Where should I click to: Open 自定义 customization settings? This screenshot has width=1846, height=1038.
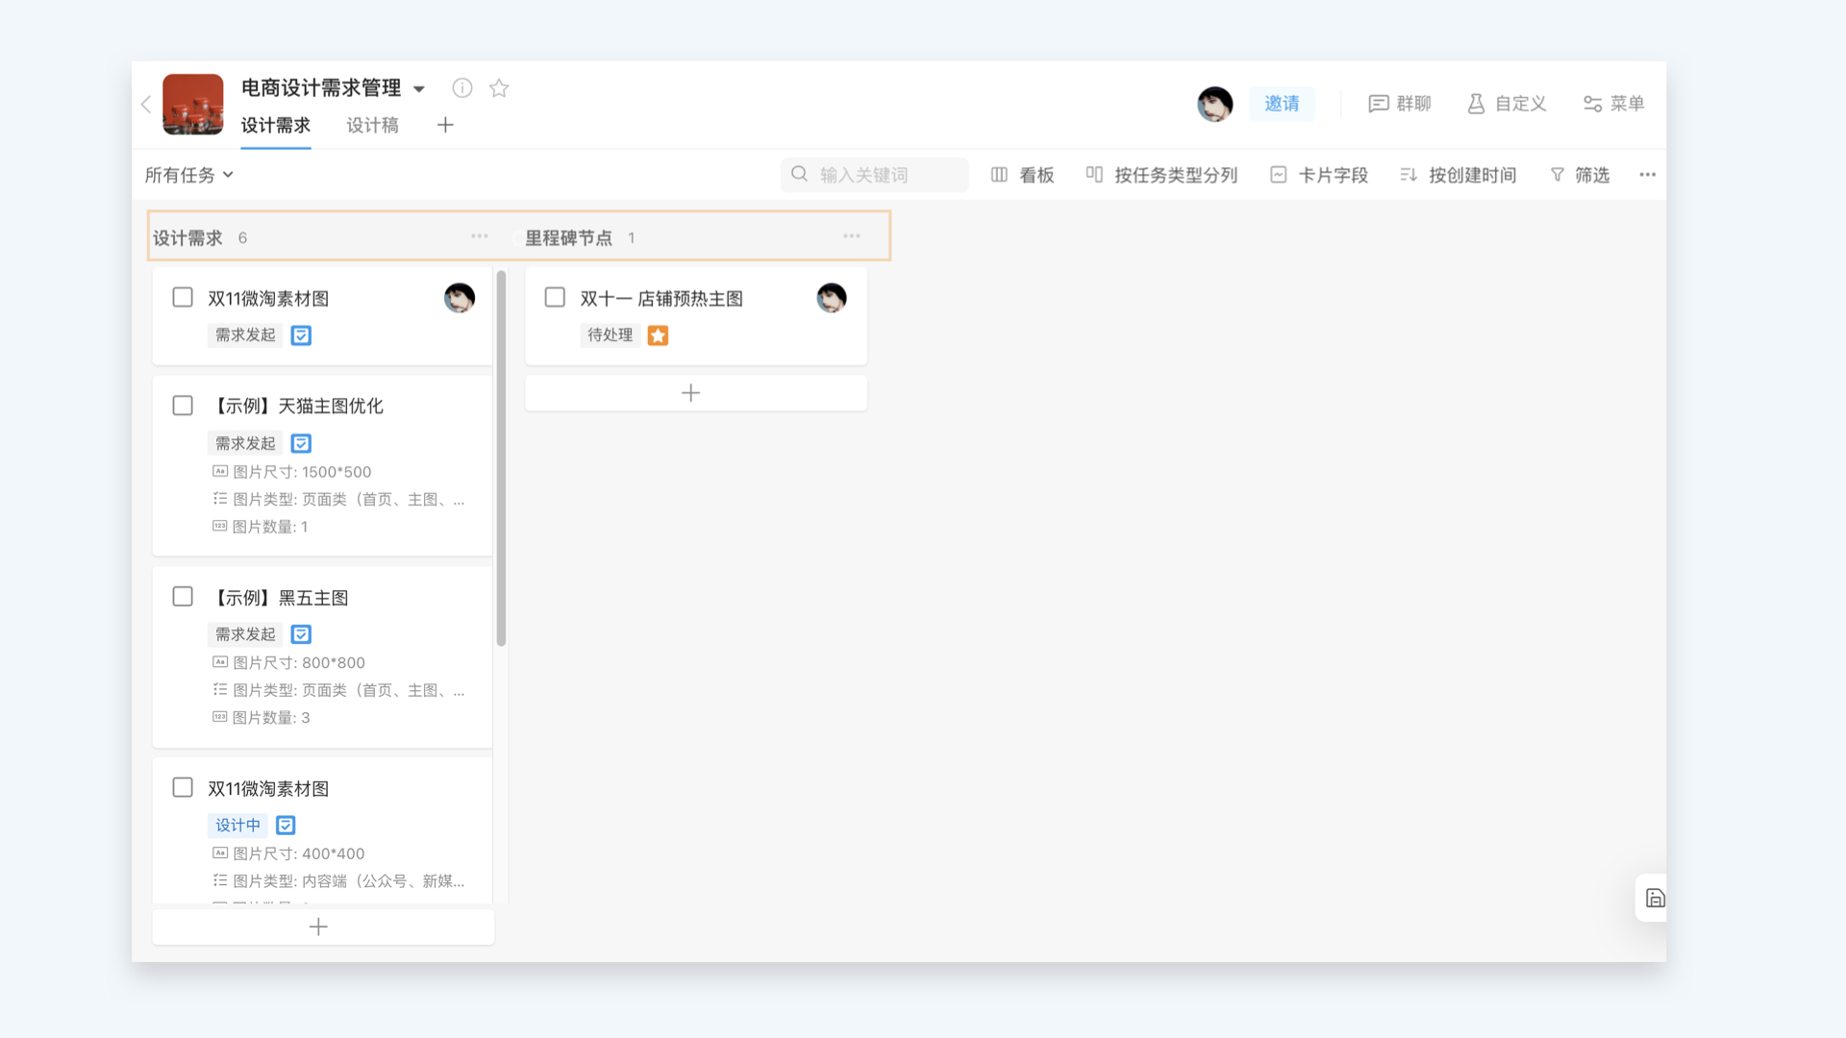coord(1507,104)
